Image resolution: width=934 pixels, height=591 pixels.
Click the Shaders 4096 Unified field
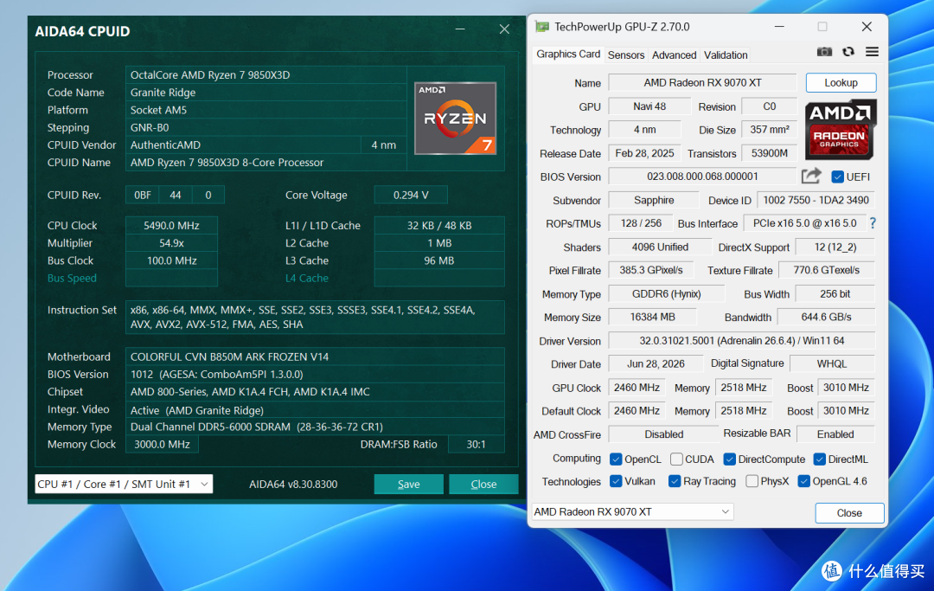tap(660, 247)
